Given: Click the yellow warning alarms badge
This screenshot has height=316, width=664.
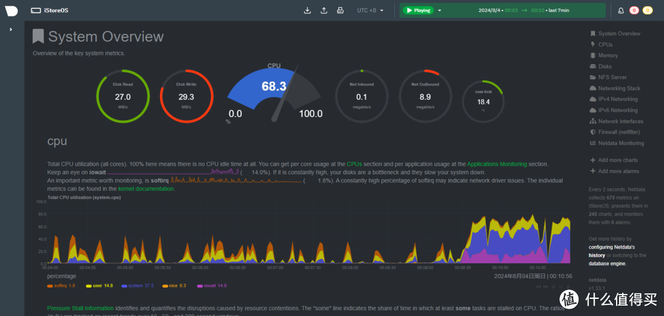Looking at the screenshot, I should [647, 10].
